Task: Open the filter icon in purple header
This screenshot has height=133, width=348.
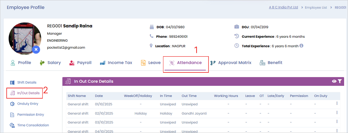Action: 340,81
